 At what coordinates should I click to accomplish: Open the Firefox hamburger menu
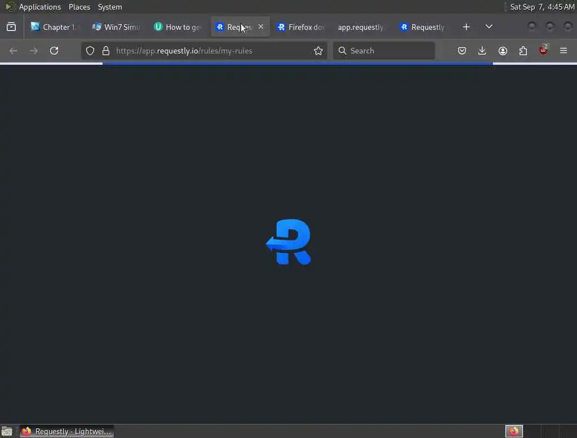pyautogui.click(x=563, y=51)
